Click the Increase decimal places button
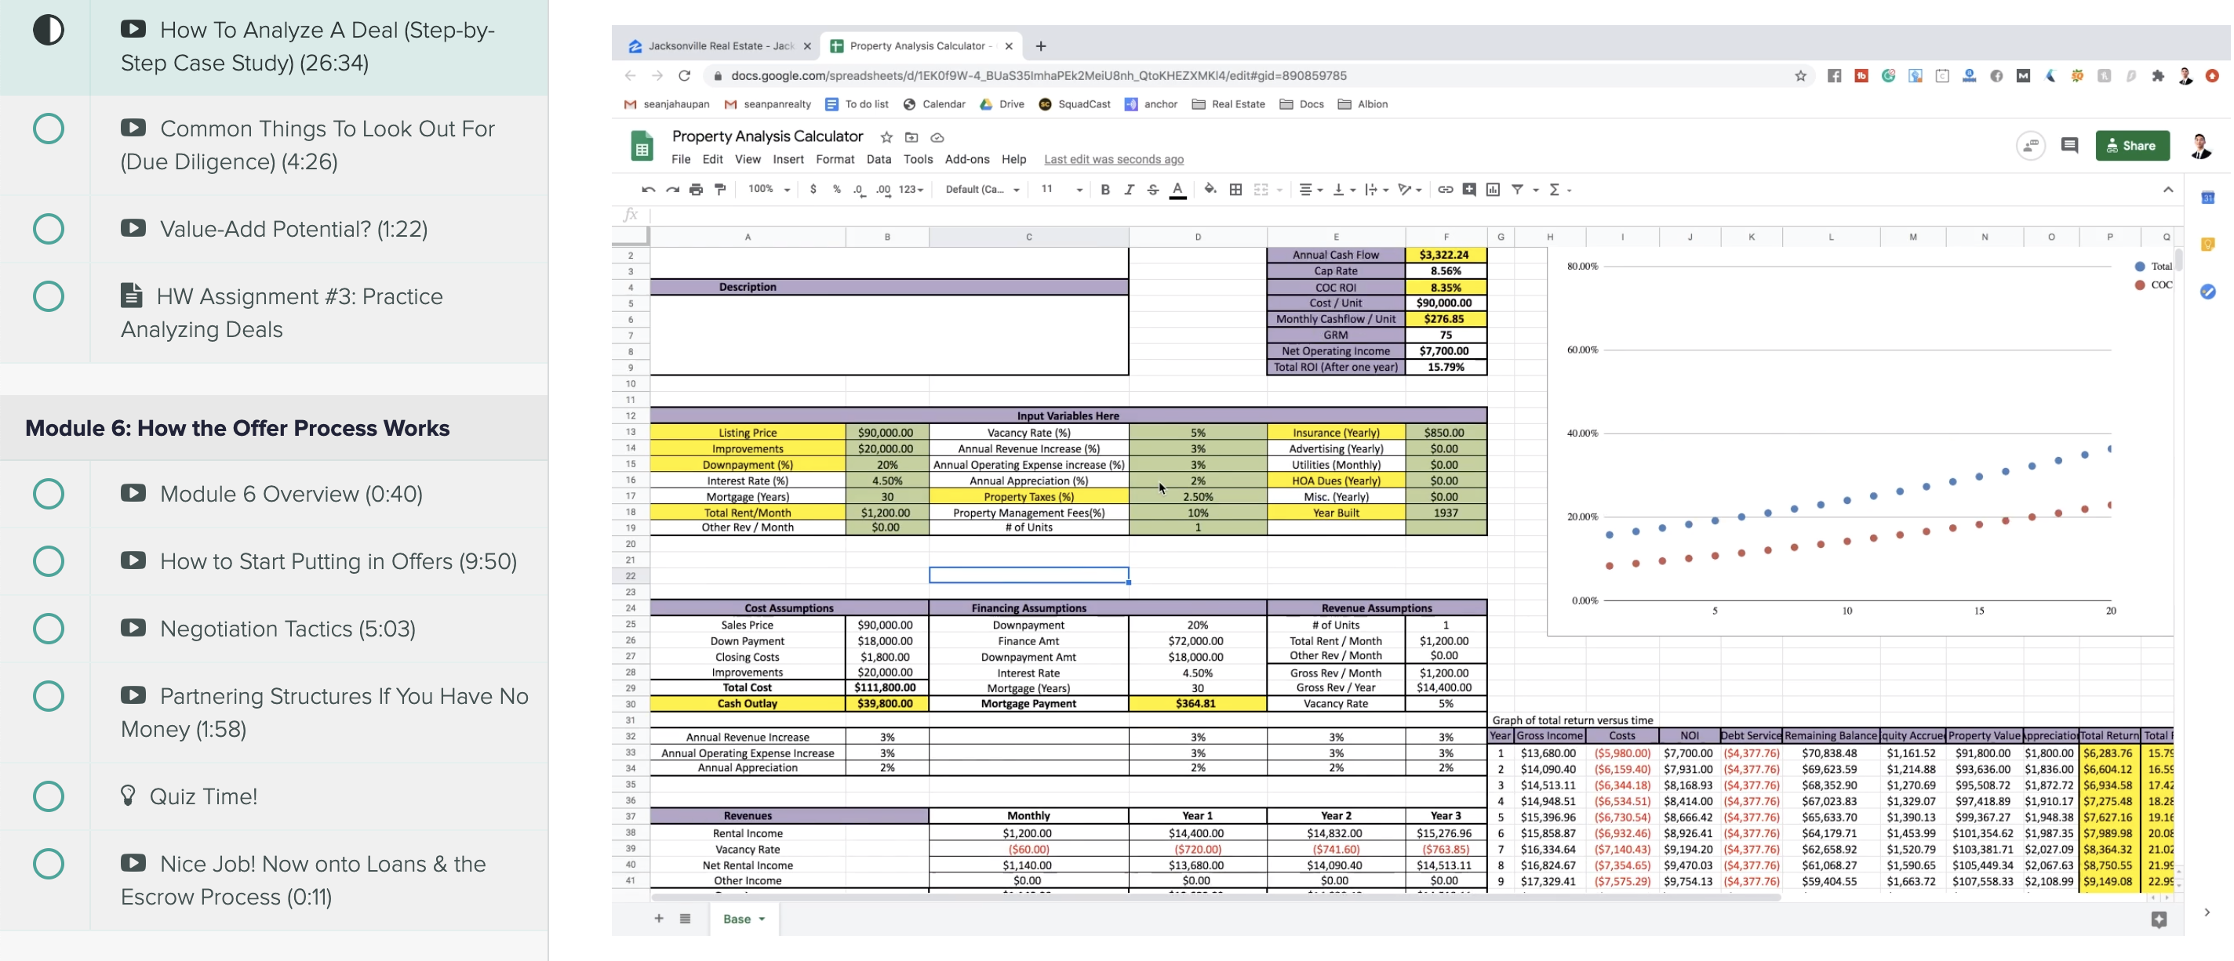Image resolution: width=2234 pixels, height=961 pixels. click(882, 190)
